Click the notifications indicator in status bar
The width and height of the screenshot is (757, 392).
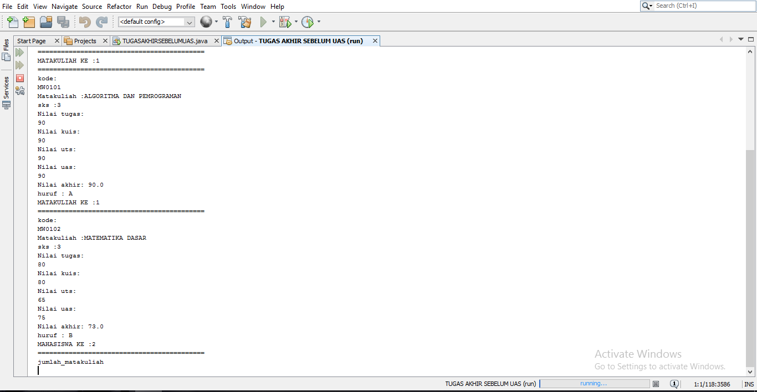[x=674, y=384]
